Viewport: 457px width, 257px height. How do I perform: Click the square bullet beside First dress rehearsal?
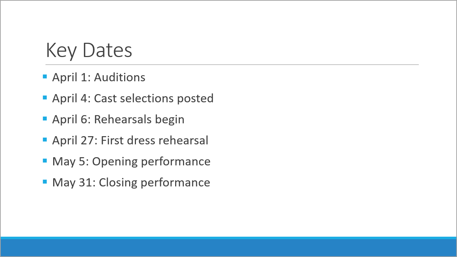point(45,139)
